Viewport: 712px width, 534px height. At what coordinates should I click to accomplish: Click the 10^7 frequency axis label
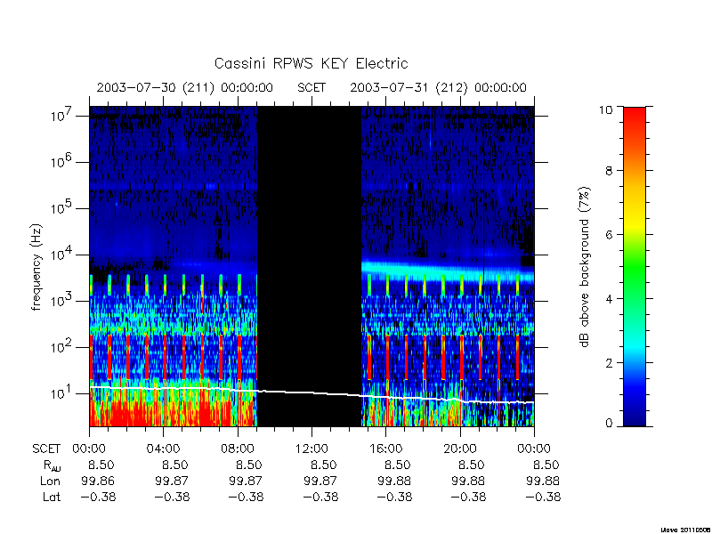click(62, 114)
